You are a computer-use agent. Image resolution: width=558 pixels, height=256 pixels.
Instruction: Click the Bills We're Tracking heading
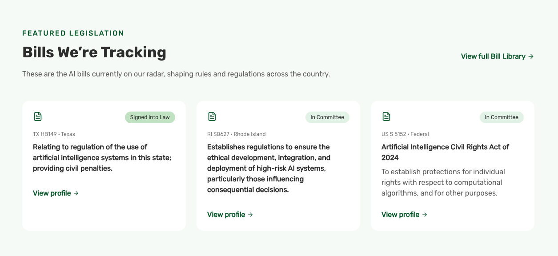click(x=94, y=52)
